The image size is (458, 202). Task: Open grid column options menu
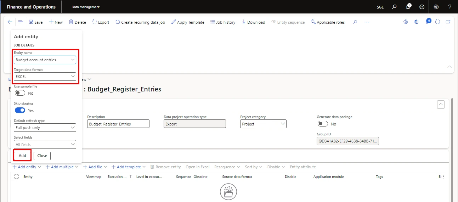pos(444,176)
